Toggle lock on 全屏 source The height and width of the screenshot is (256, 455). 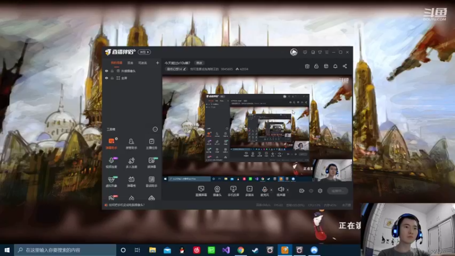(112, 78)
